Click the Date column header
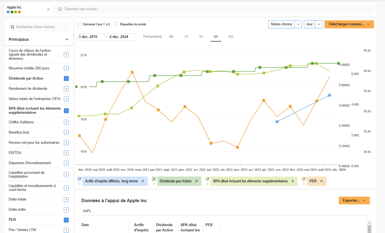 [x=85, y=225]
